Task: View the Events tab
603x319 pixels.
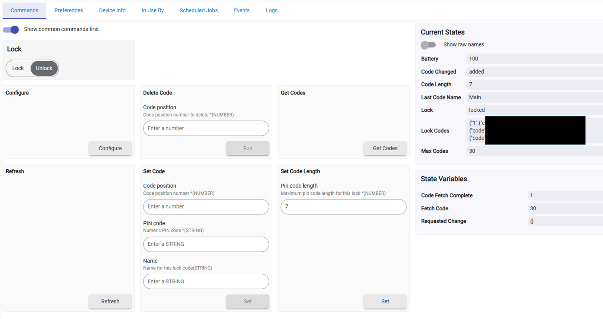Action: tap(242, 11)
